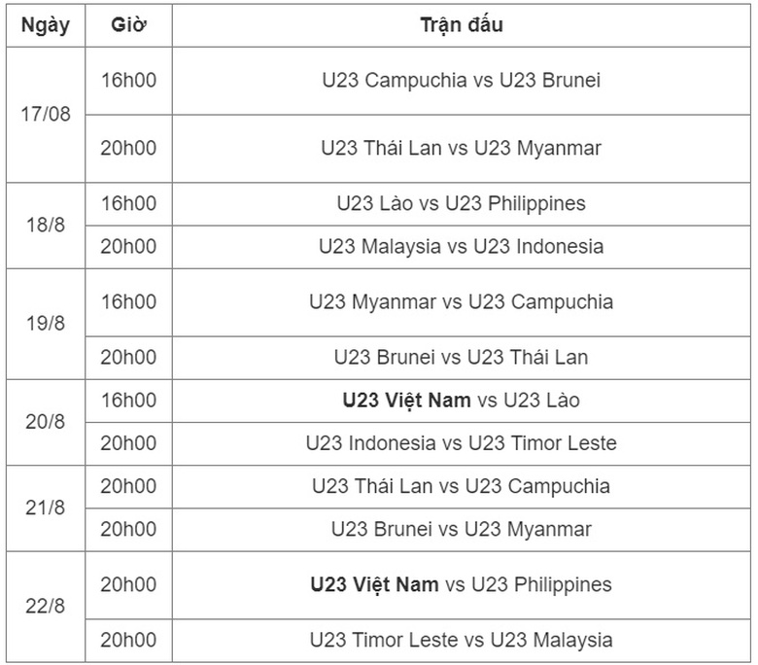Click the Giờ column header
The height and width of the screenshot is (665, 758).
point(128,25)
